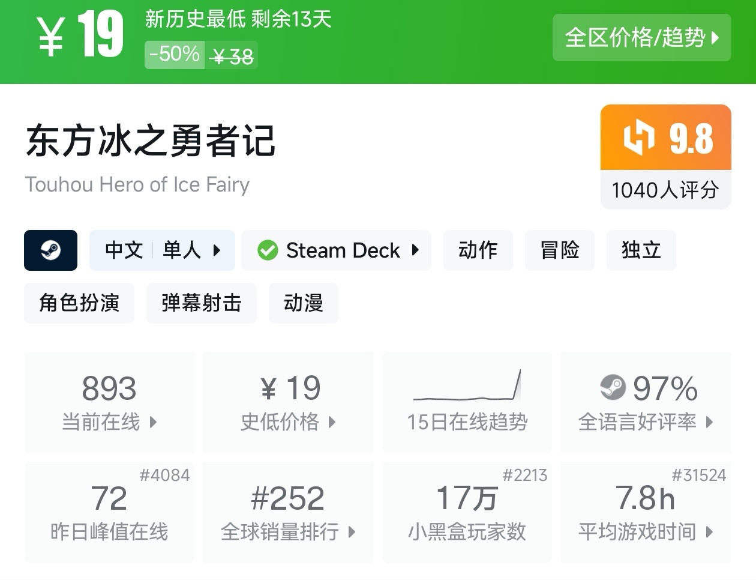Screen dimensions: 756x580
Task: Click the Heybox logo on score badge
Action: tap(638, 137)
